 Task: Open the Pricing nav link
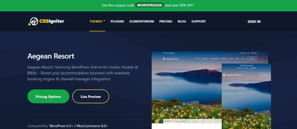166,21
